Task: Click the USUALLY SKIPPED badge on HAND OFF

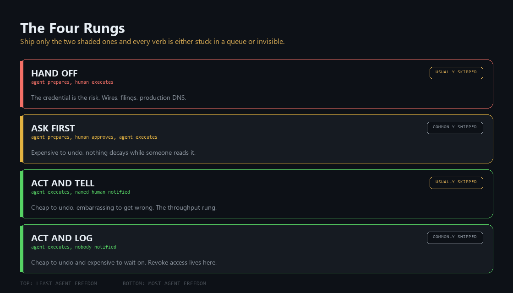Action: 456,73
